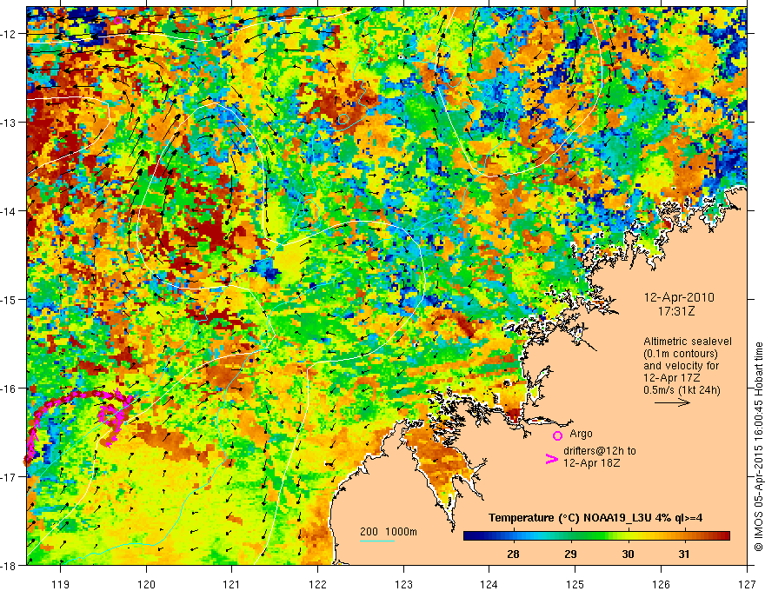Click the color bar tick label 31
Screen dimensions: 765x591
click(x=684, y=554)
